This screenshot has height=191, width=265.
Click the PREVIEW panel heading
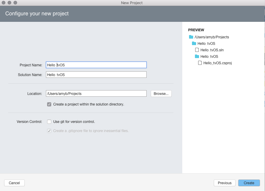click(196, 30)
